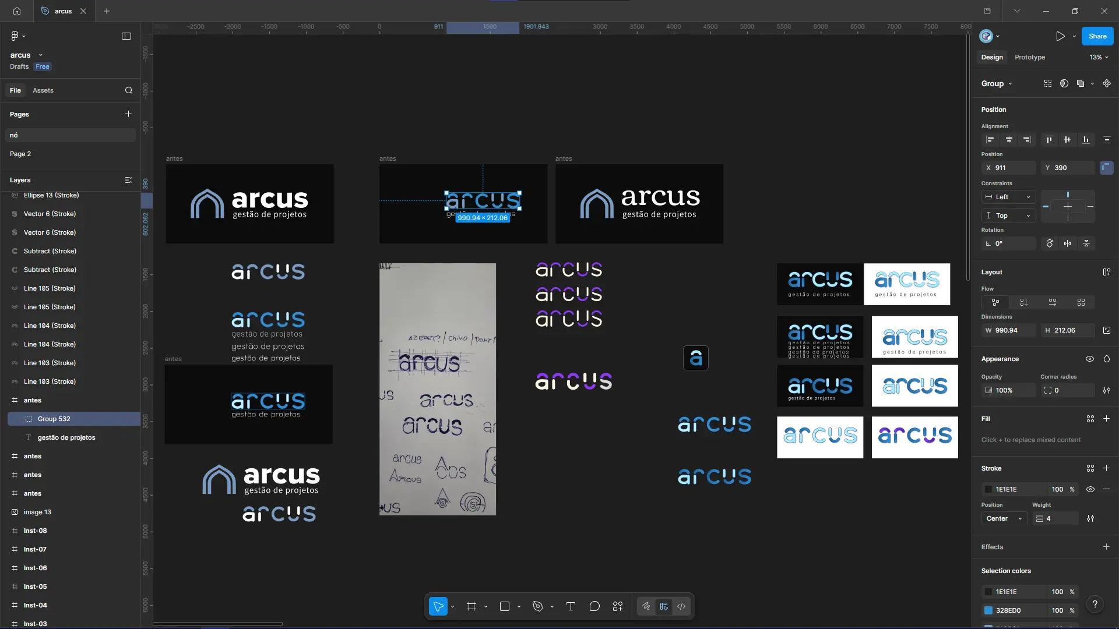
Task: Select the Comment tool
Action: pyautogui.click(x=594, y=606)
